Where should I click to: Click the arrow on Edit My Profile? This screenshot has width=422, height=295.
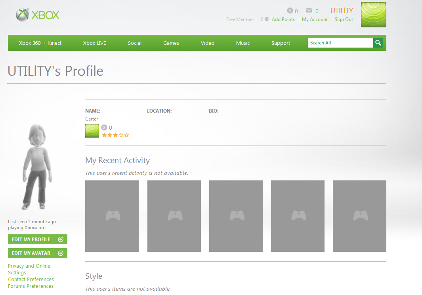point(61,239)
